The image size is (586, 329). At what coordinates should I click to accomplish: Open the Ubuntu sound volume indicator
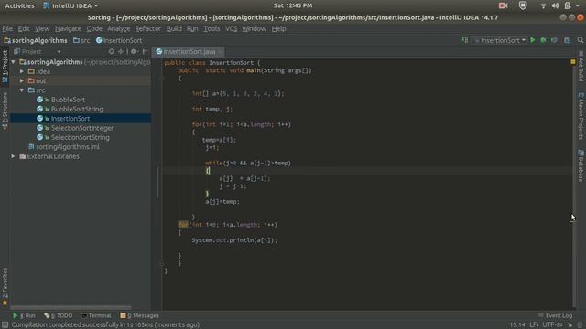coord(556,5)
